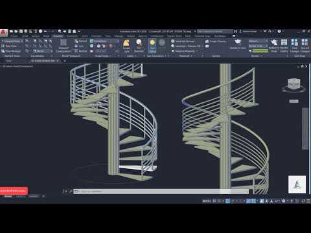Open the status bar customization menu icon
The height and width of the screenshot is (233, 311).
(x=308, y=201)
